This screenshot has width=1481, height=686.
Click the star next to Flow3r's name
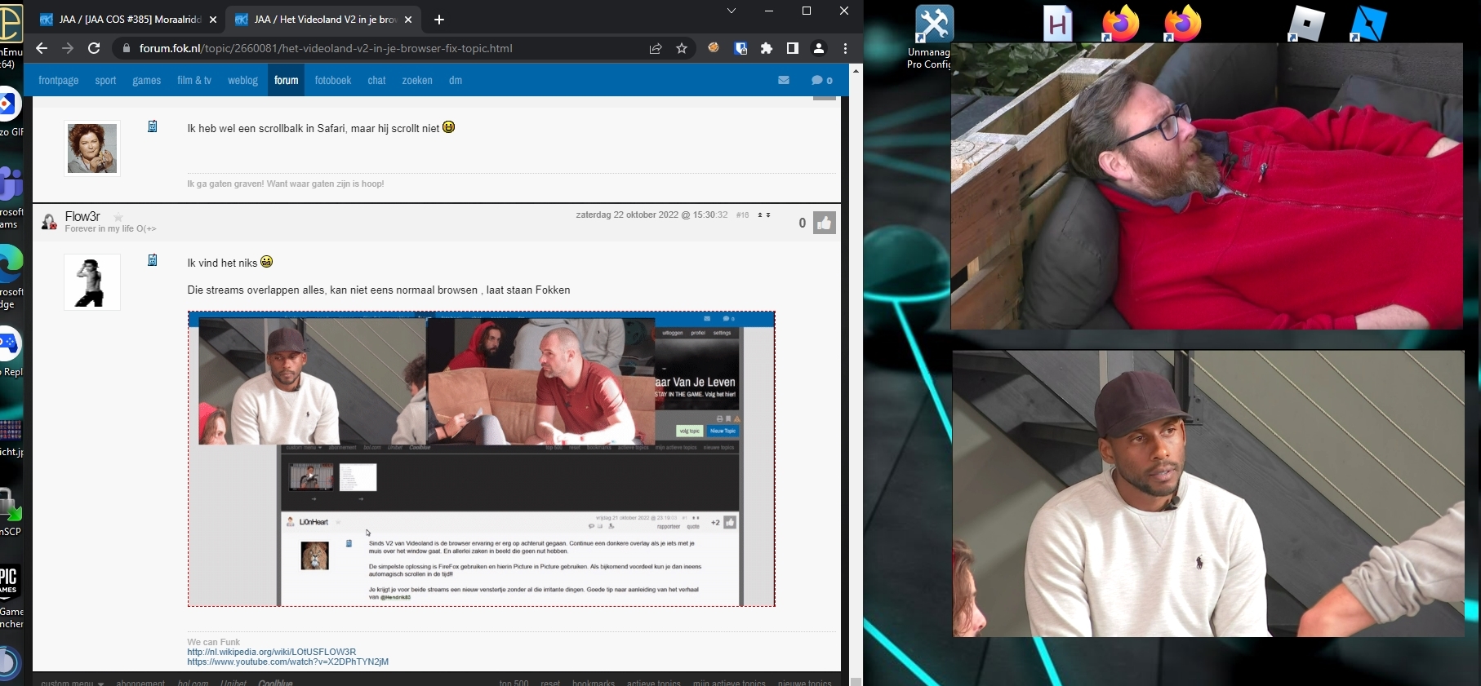[118, 217]
